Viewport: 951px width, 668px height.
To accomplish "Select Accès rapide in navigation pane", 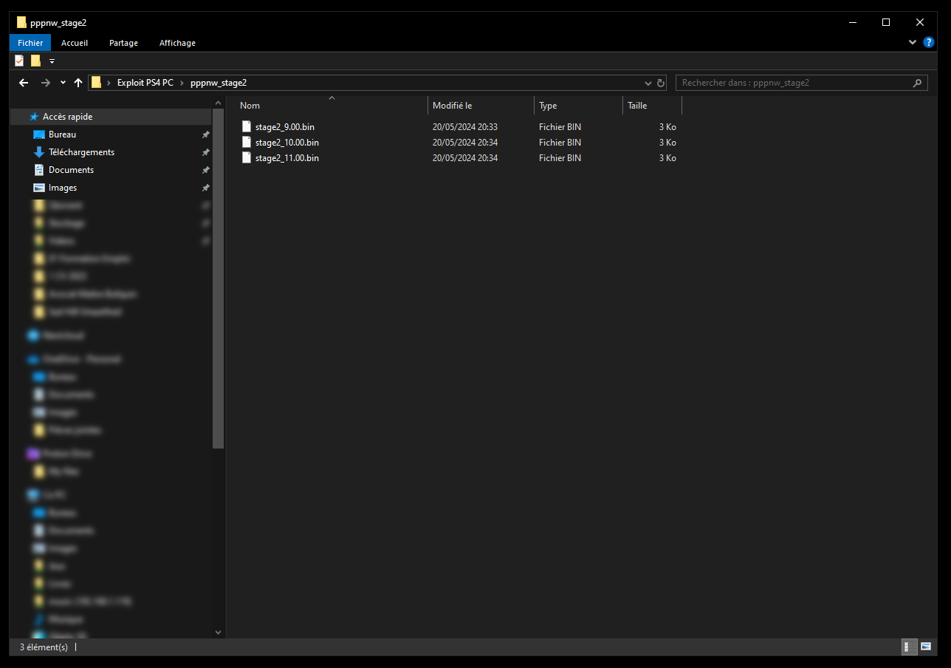I will [111, 117].
